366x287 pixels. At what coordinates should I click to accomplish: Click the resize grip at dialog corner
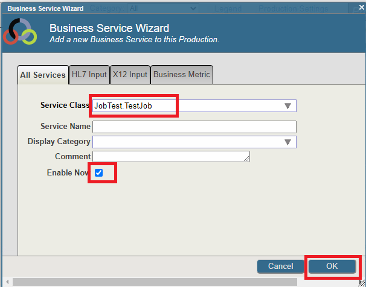361,282
